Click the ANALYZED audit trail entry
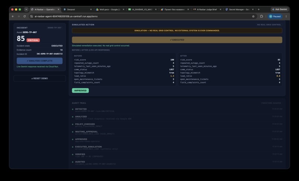 pos(177,118)
